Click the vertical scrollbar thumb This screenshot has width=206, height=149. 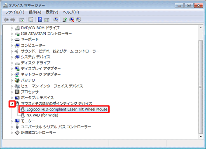coord(201,87)
